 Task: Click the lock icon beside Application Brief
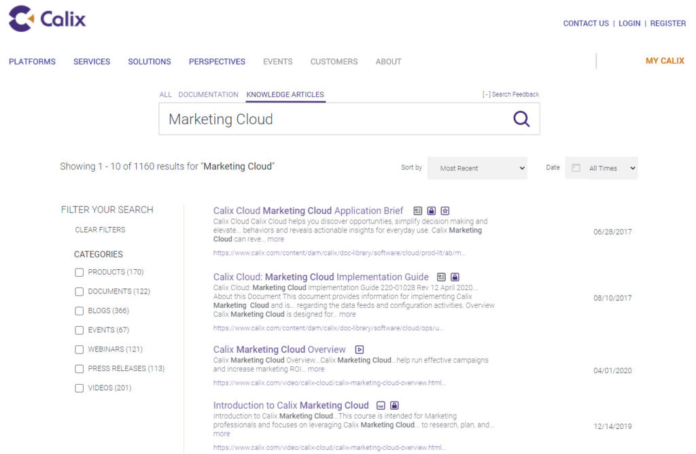(x=432, y=211)
